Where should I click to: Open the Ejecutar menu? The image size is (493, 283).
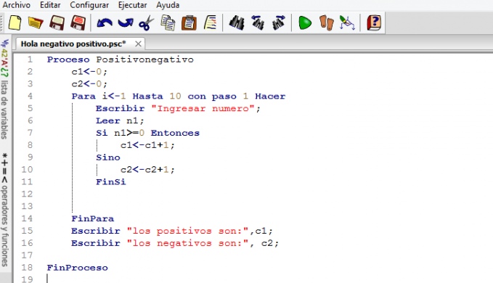click(132, 5)
